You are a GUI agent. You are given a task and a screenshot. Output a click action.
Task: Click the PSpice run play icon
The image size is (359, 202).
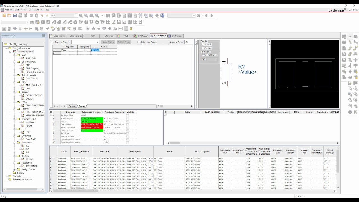click(43, 22)
